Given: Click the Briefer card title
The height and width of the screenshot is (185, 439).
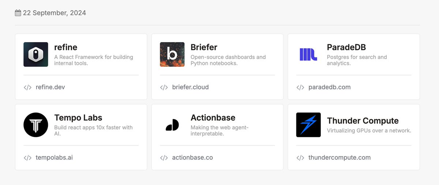Looking at the screenshot, I should (x=204, y=47).
